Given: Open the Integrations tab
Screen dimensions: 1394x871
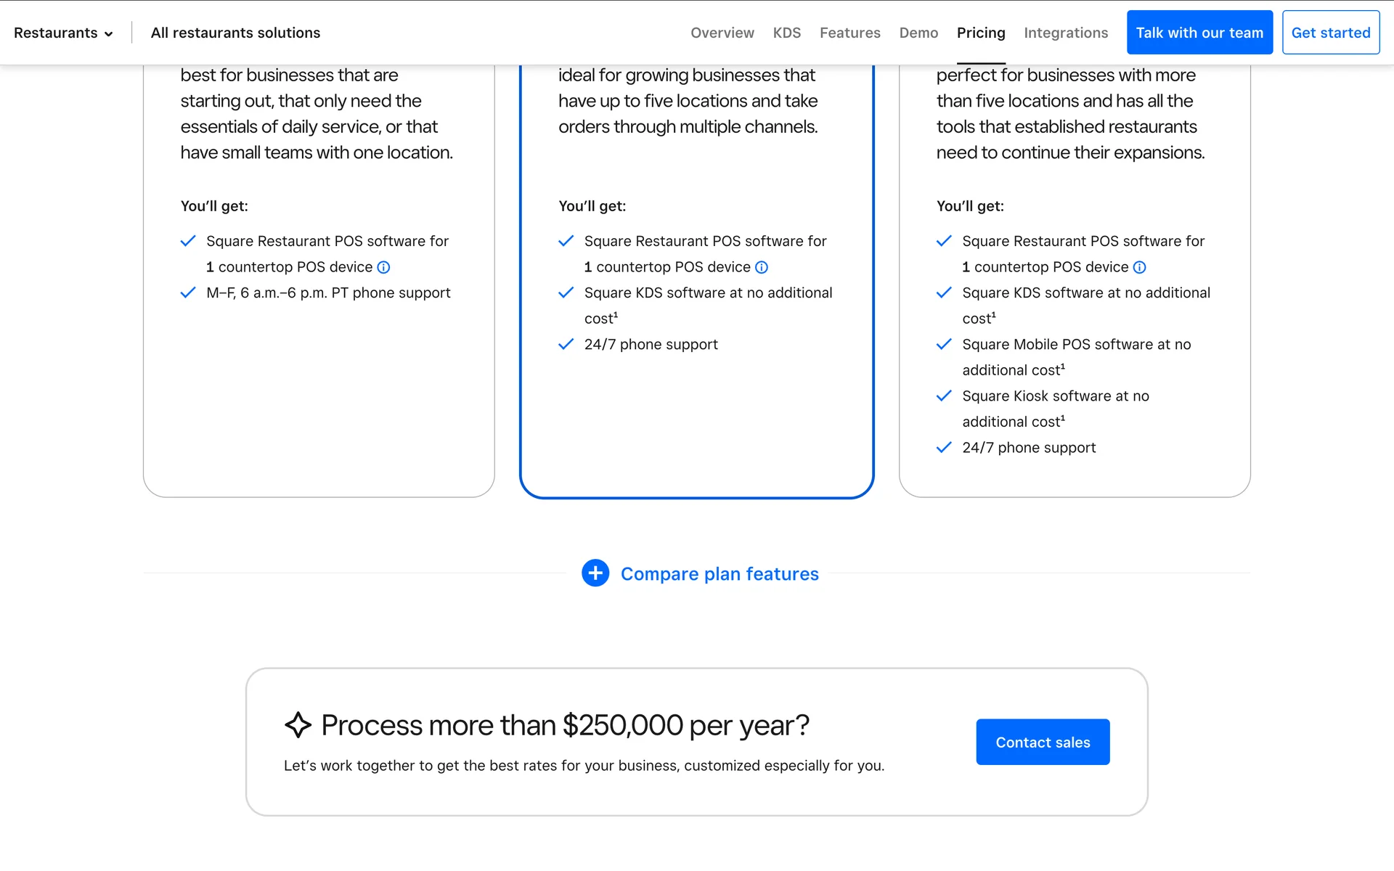Looking at the screenshot, I should pyautogui.click(x=1065, y=33).
